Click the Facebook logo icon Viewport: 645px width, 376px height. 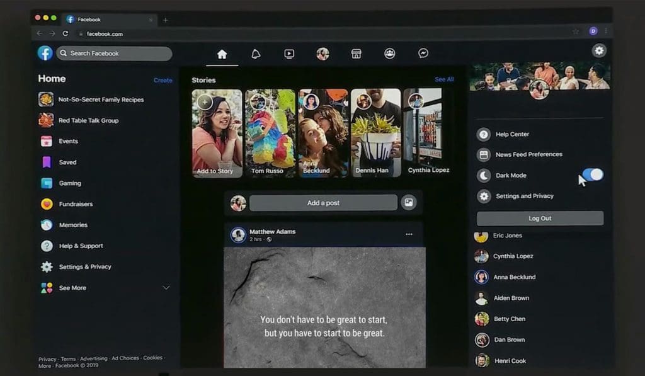[x=45, y=54]
